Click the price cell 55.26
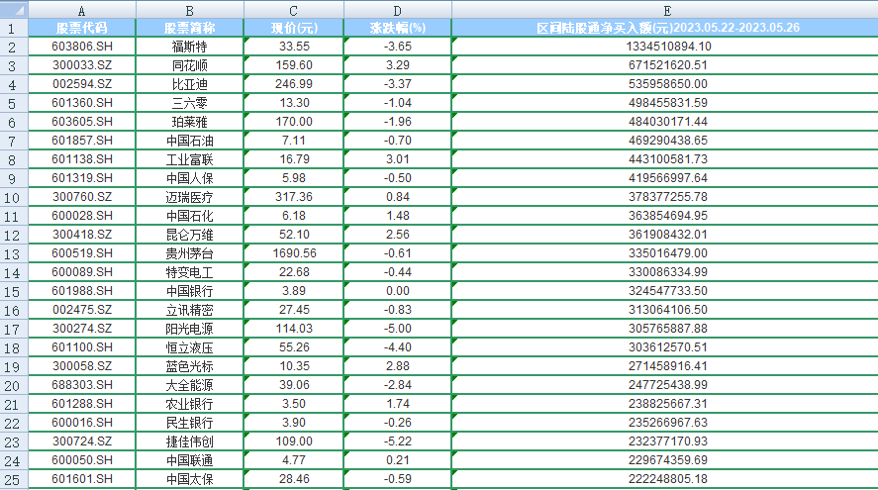 pyautogui.click(x=294, y=347)
